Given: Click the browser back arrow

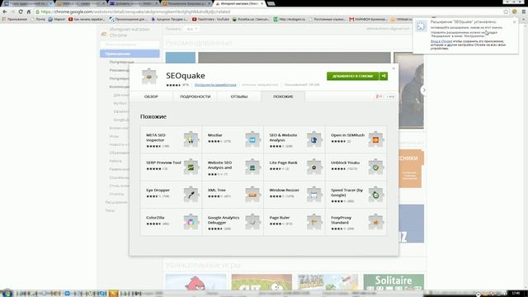Looking at the screenshot, I should [5, 12].
